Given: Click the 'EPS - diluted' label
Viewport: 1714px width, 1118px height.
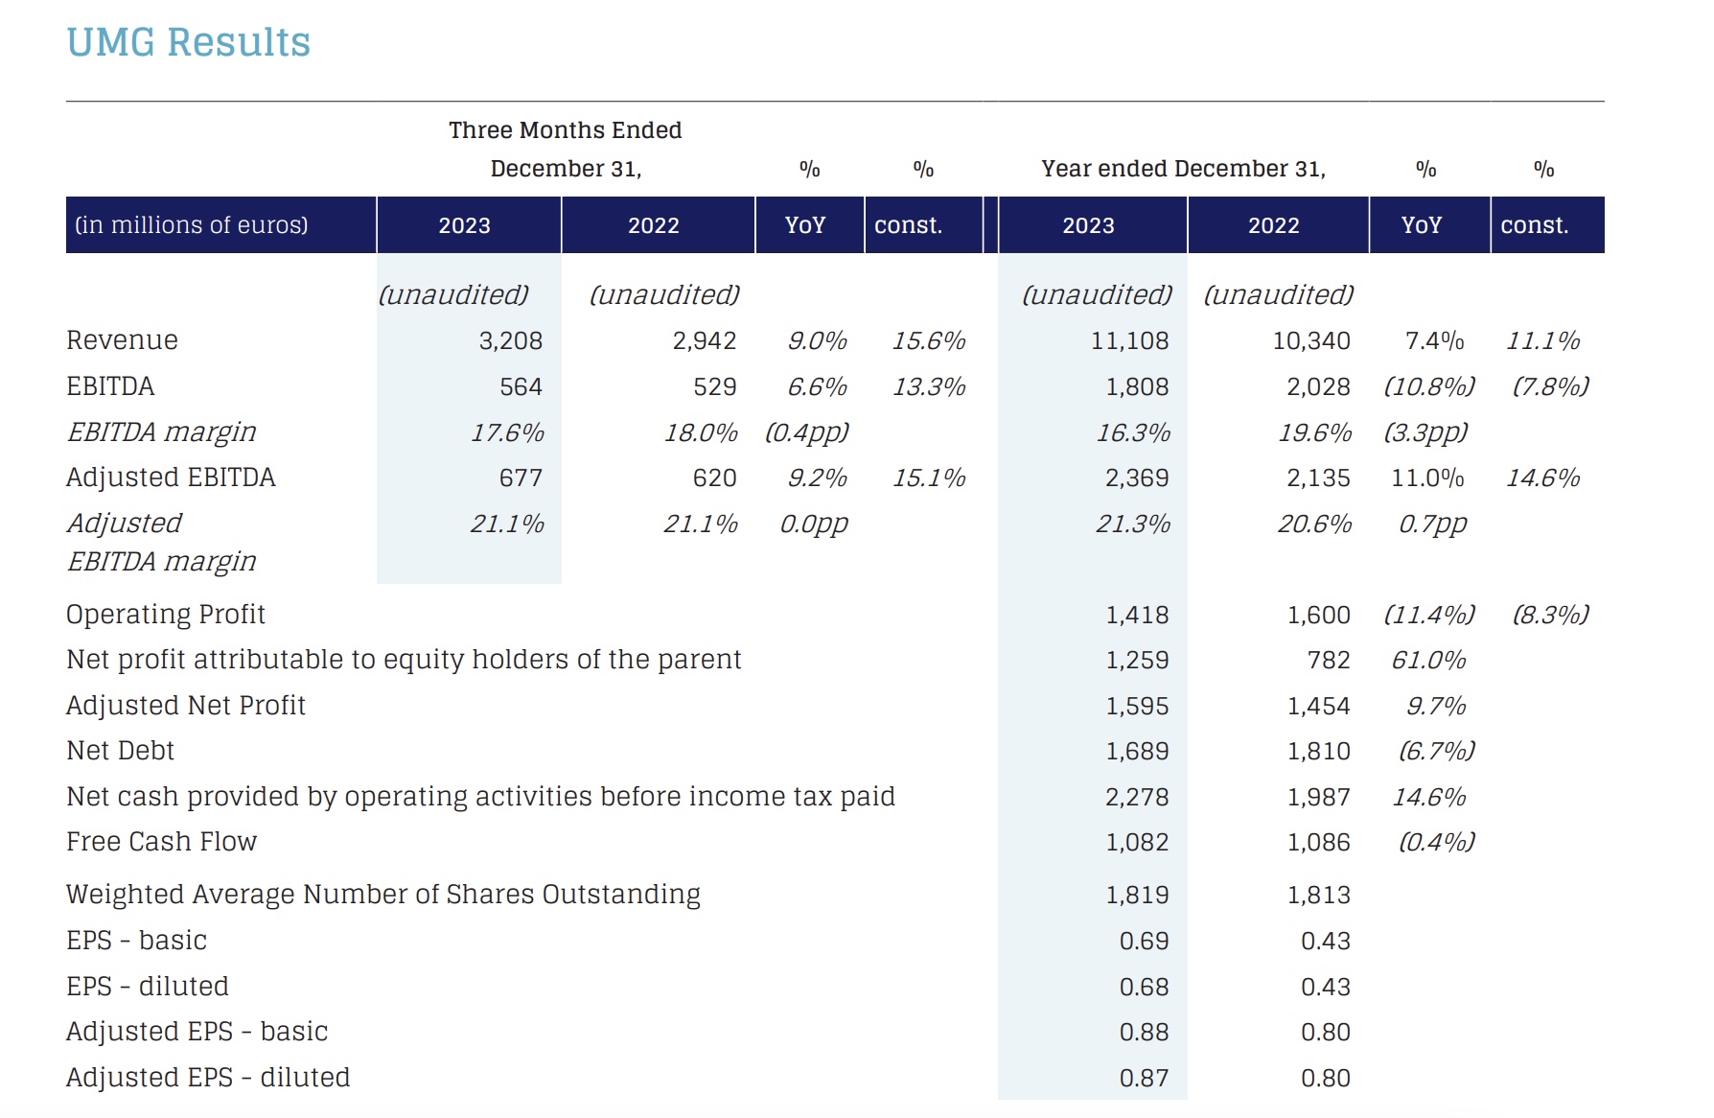Looking at the screenshot, I should [148, 987].
